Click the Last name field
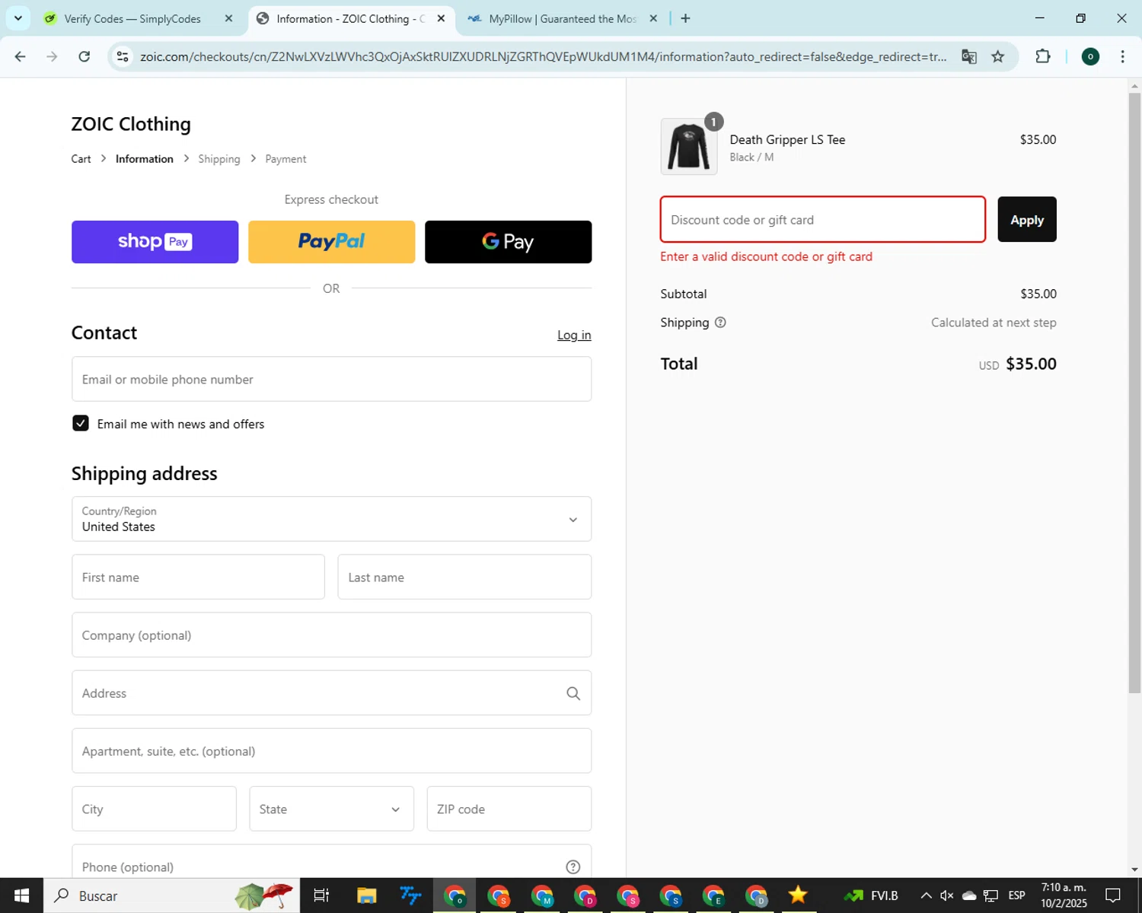 464,577
